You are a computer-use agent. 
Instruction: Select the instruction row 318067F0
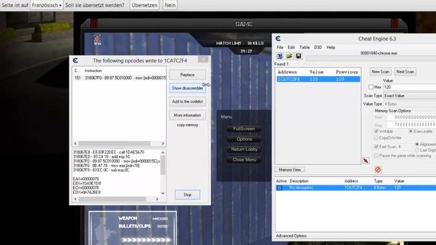pos(119,78)
